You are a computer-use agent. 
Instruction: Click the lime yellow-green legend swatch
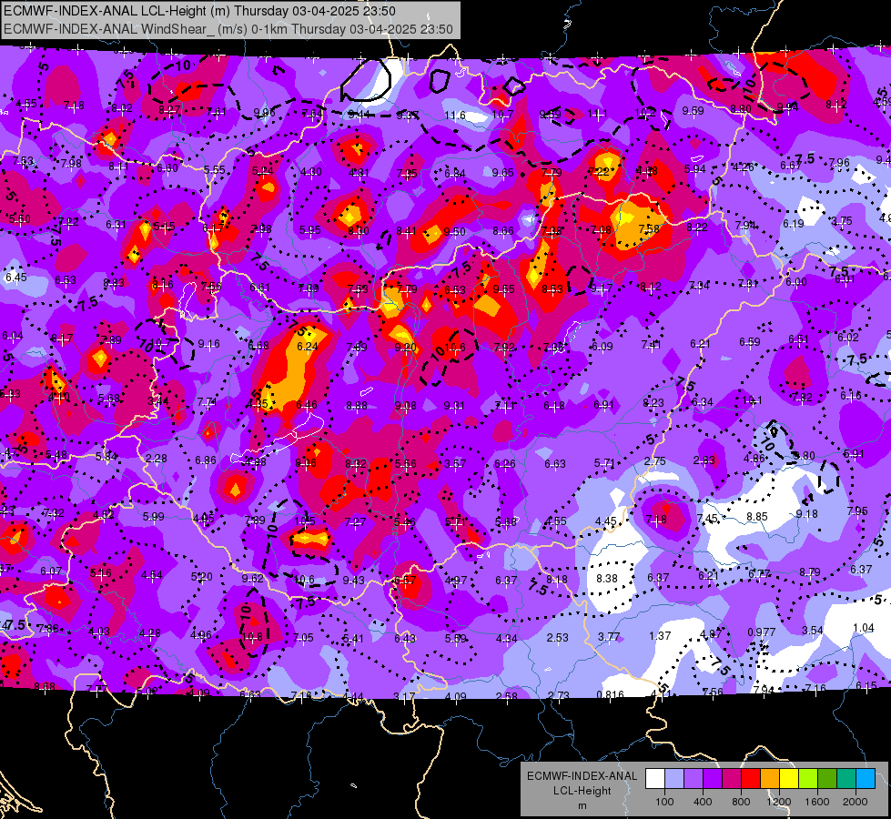(808, 778)
